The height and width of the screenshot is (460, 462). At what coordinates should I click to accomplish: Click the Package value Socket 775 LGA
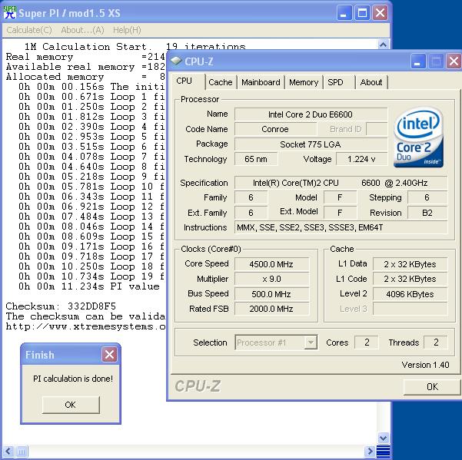(311, 144)
